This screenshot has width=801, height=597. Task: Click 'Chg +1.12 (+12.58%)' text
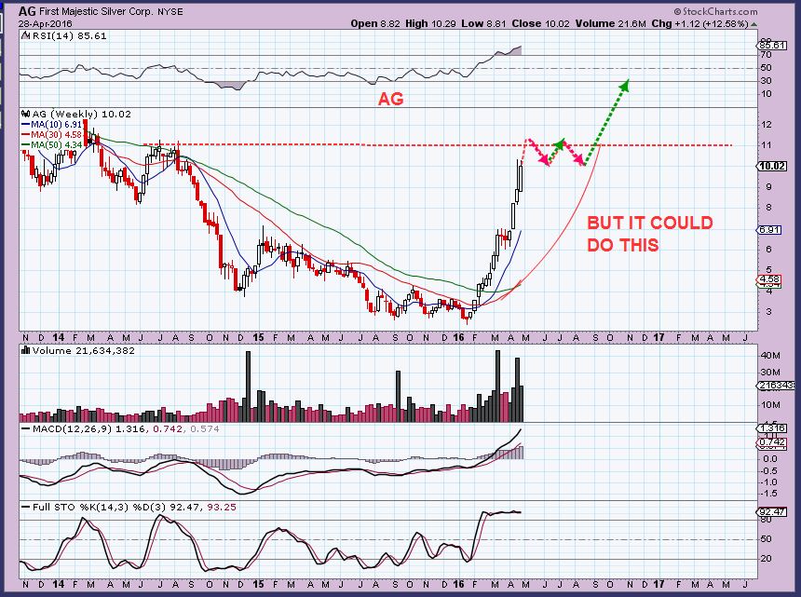699,23
